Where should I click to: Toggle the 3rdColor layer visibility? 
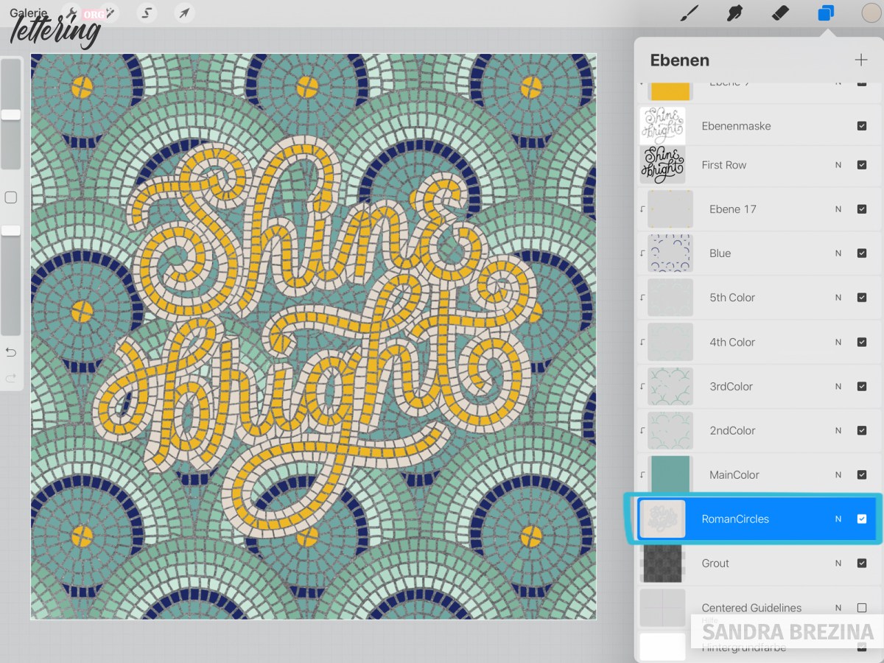862,386
